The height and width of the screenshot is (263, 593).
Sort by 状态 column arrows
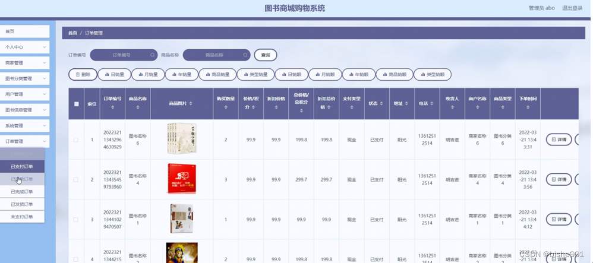pyautogui.click(x=381, y=103)
